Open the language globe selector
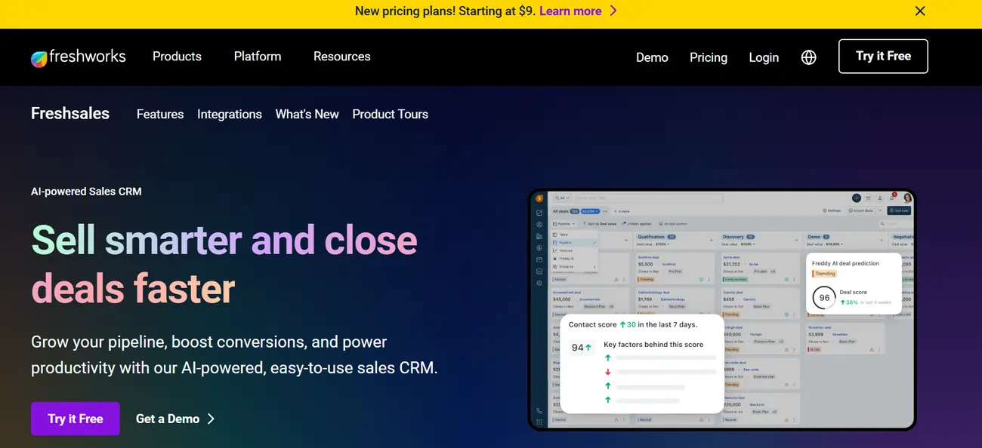This screenshot has width=982, height=448. click(x=808, y=57)
